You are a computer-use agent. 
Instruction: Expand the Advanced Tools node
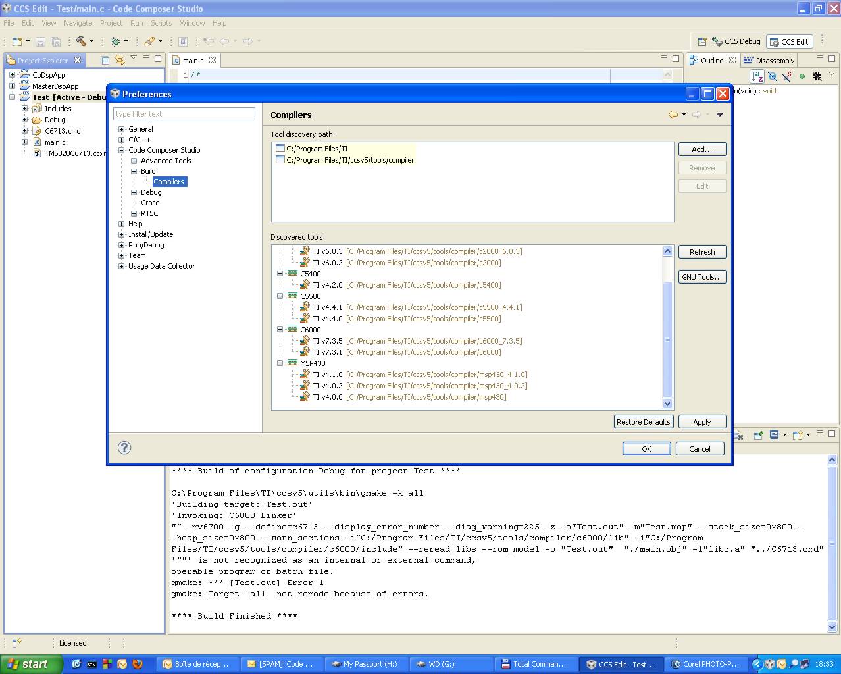(x=134, y=161)
